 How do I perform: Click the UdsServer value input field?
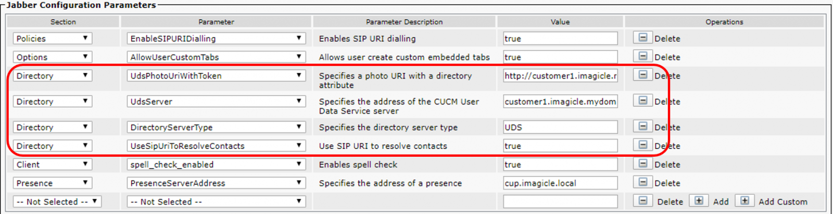(x=560, y=102)
